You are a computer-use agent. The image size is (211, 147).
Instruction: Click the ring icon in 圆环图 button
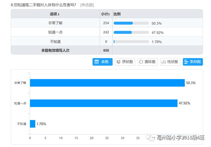click(141, 62)
